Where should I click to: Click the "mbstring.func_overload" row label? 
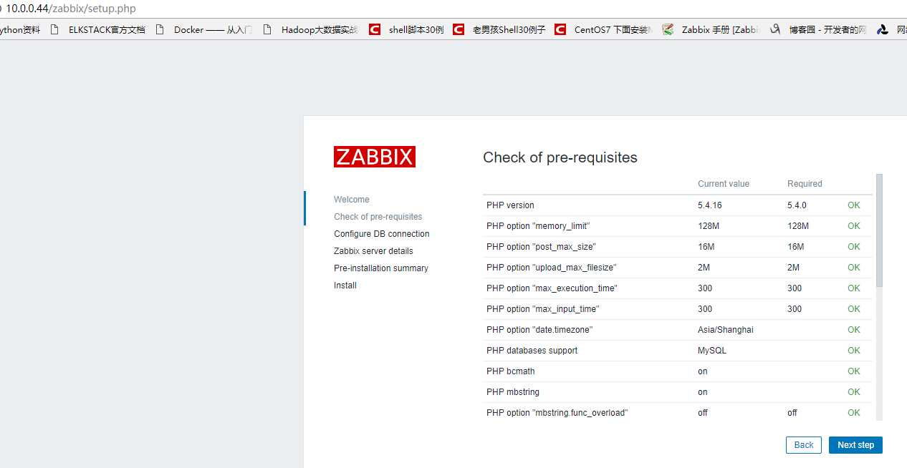click(557, 413)
